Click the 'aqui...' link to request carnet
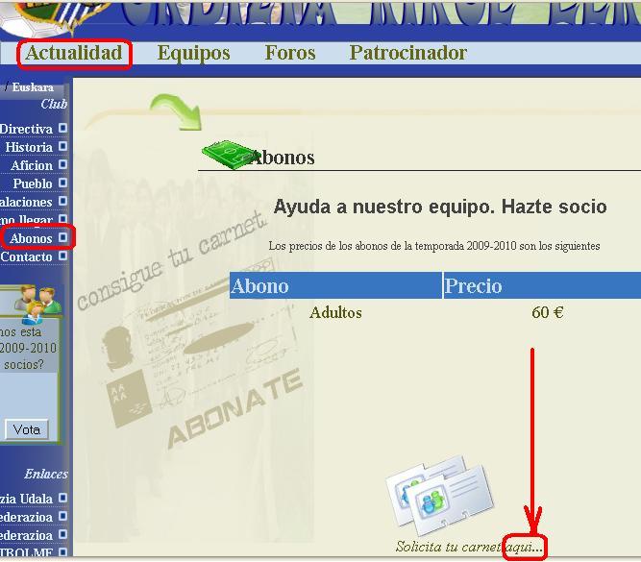 click(525, 547)
